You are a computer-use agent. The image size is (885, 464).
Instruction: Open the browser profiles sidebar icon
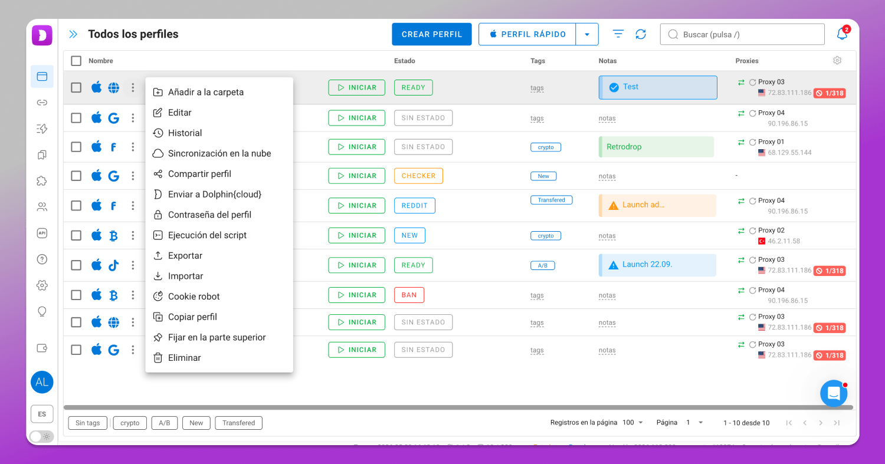click(x=42, y=77)
